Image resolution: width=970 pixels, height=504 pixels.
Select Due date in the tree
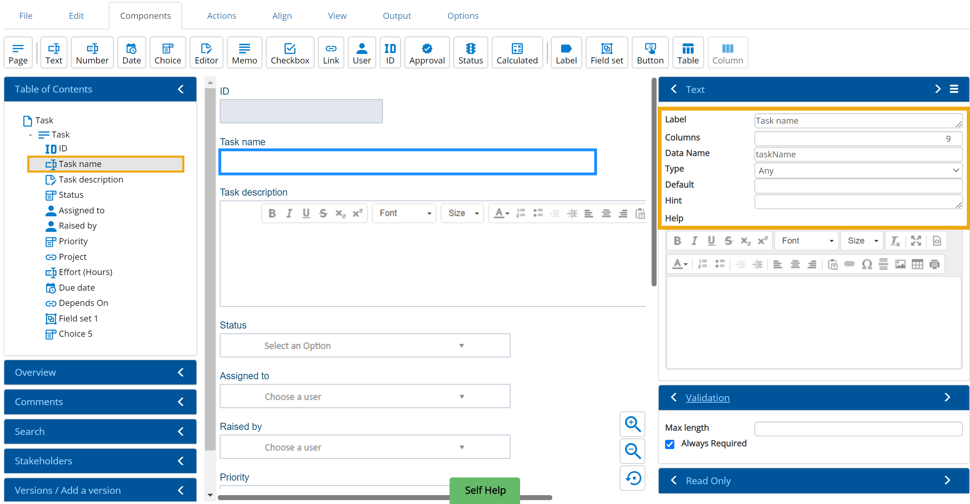(x=77, y=287)
